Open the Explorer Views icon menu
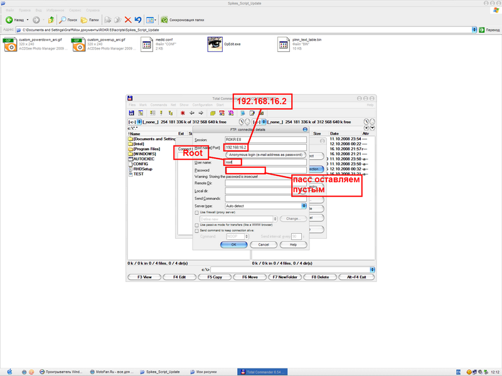Viewport: 502px width, 376px height. [151, 20]
